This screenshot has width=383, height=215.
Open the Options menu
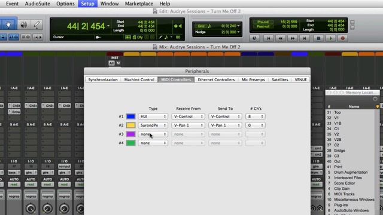(x=65, y=4)
